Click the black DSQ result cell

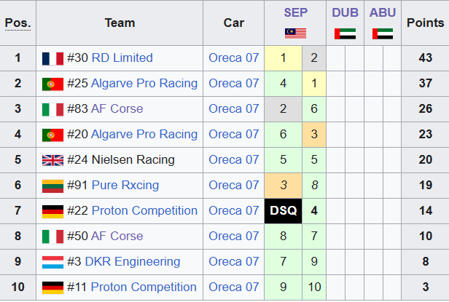tap(283, 211)
